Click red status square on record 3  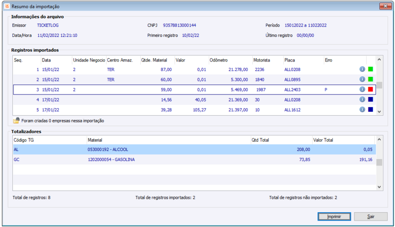pos(370,90)
